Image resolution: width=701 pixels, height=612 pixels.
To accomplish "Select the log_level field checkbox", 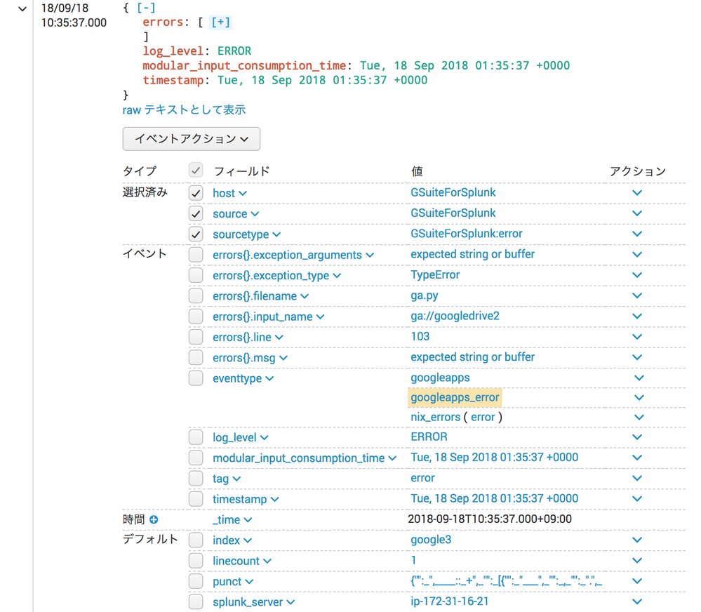I will tap(196, 437).
